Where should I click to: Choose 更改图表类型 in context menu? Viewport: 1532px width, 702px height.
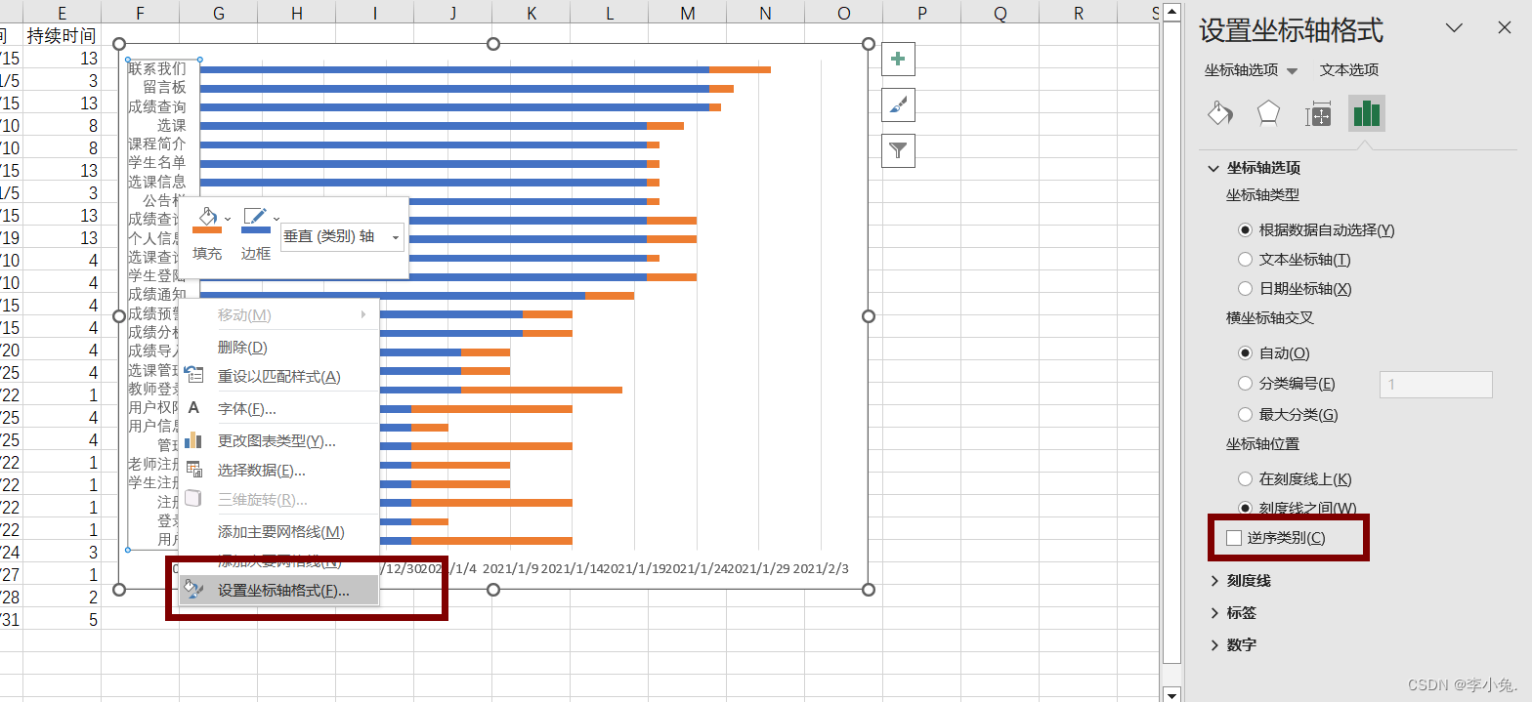(x=279, y=441)
